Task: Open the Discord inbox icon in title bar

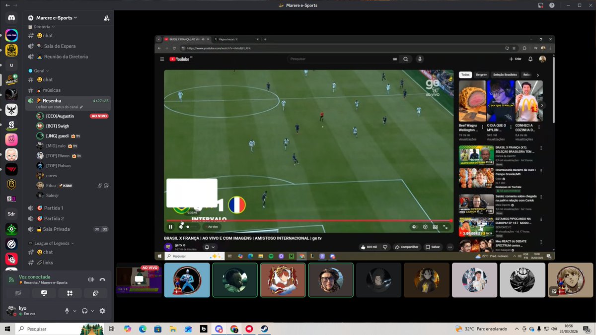Action: [x=540, y=5]
